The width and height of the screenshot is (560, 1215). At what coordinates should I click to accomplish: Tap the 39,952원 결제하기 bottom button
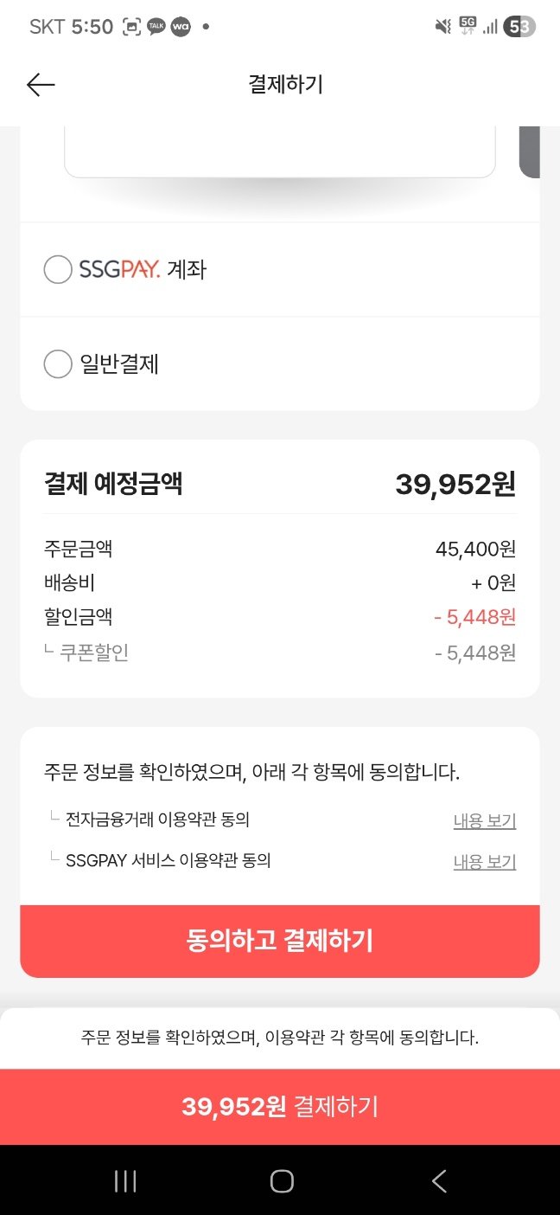(280, 1107)
